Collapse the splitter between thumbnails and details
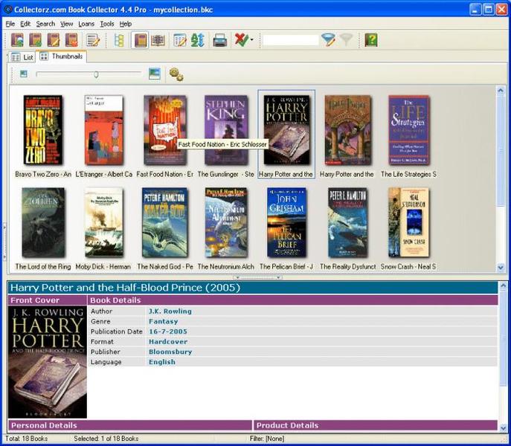Image resolution: width=511 pixels, height=446 pixels. click(257, 277)
